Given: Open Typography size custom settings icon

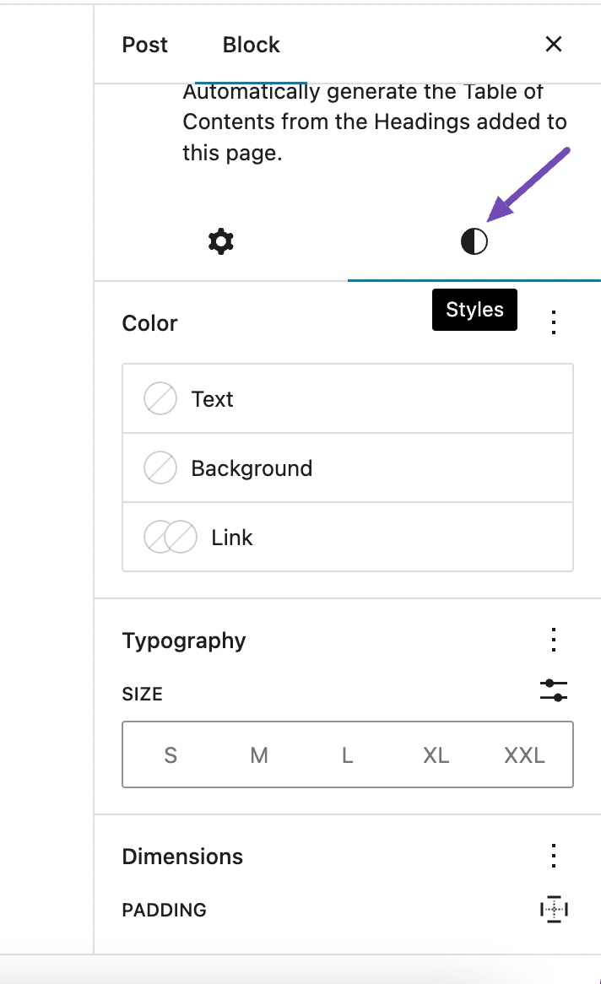Looking at the screenshot, I should (x=555, y=691).
